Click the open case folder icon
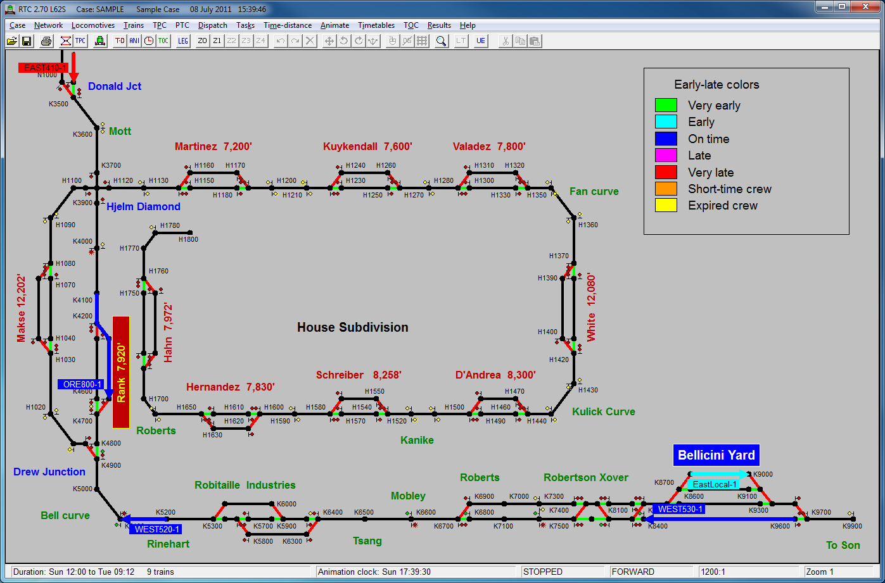 pyautogui.click(x=11, y=41)
